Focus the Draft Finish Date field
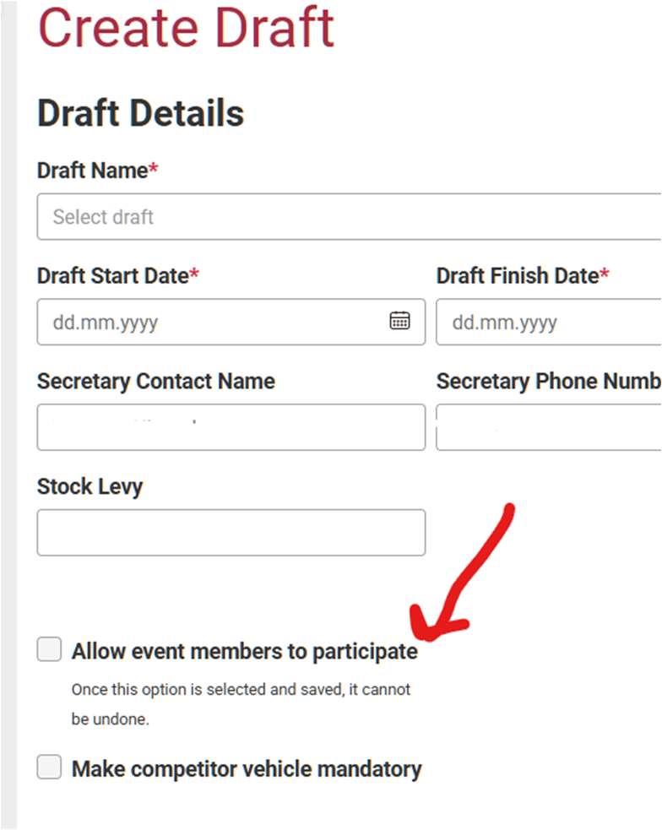This screenshot has width=662, height=830. [x=547, y=322]
